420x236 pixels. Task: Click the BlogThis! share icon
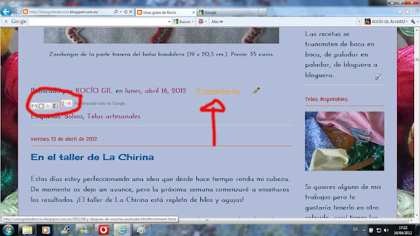(x=41, y=106)
